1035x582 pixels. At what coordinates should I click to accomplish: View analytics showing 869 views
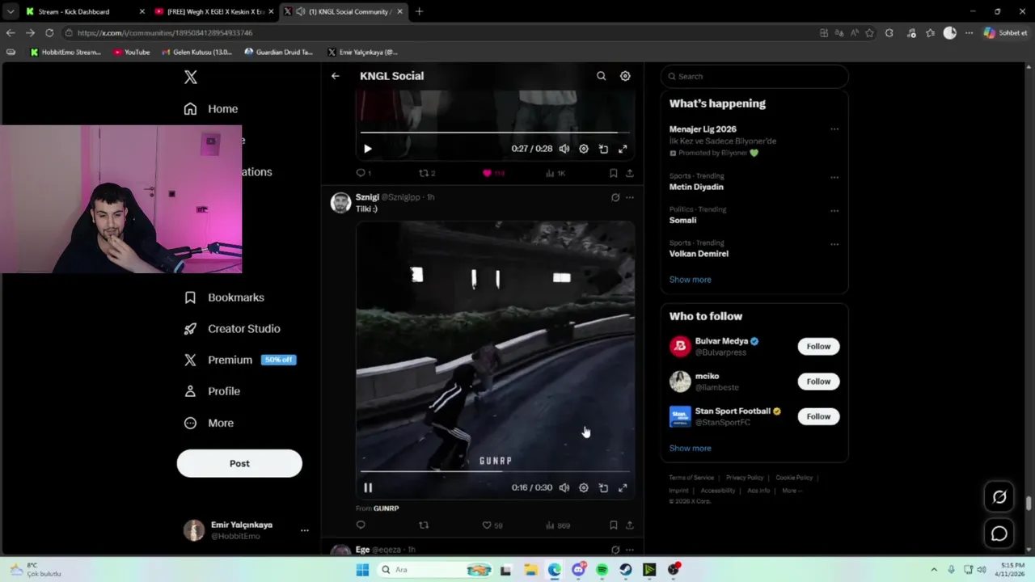pos(557,525)
